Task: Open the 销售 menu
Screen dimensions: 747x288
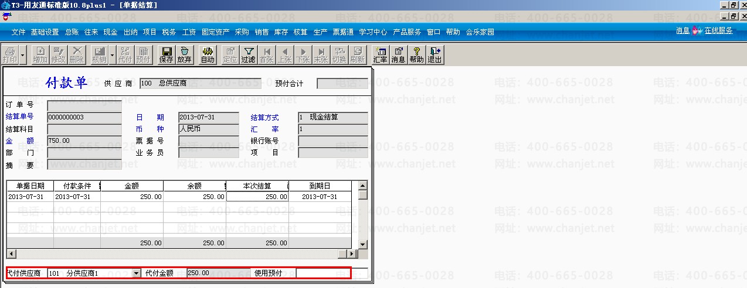Action: click(262, 32)
